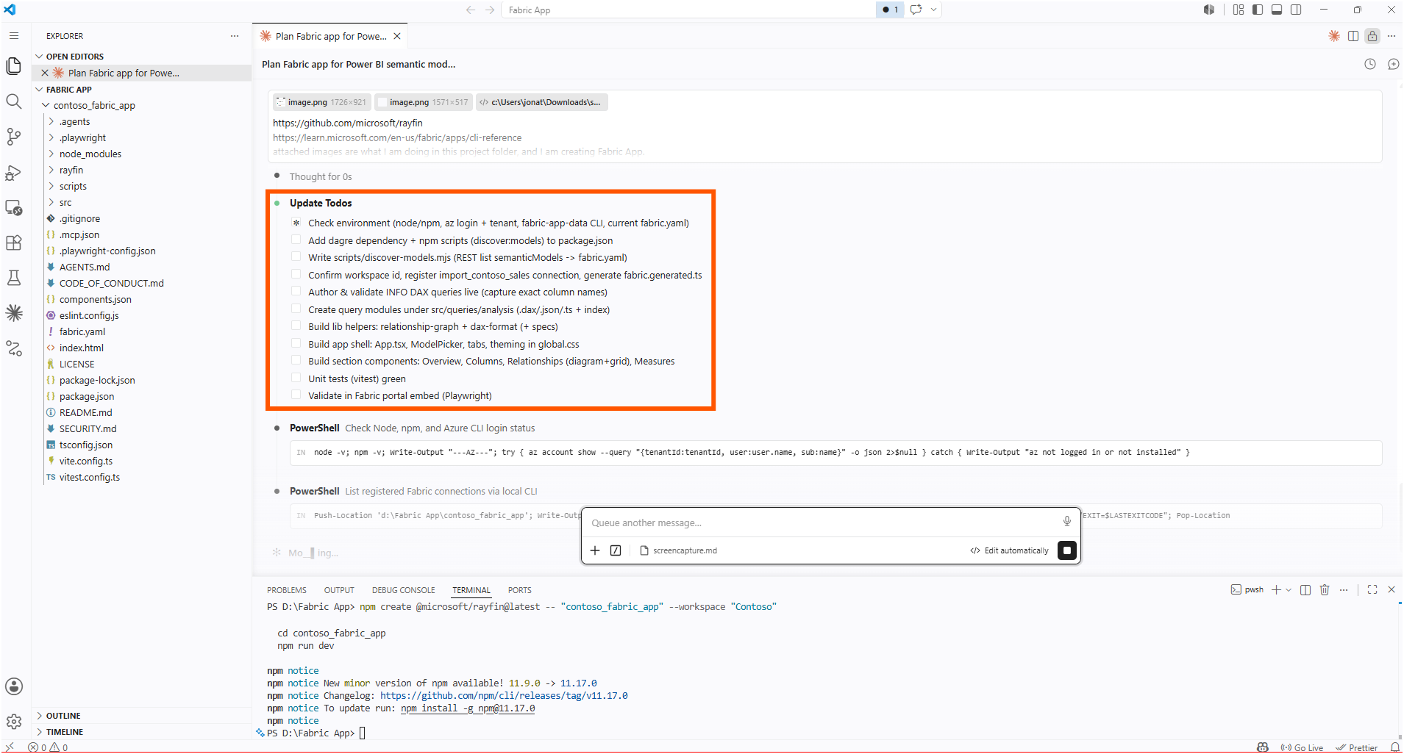Image resolution: width=1404 pixels, height=754 pixels.
Task: Check 'Add dagre dependency' todo checkbox
Action: (x=296, y=240)
